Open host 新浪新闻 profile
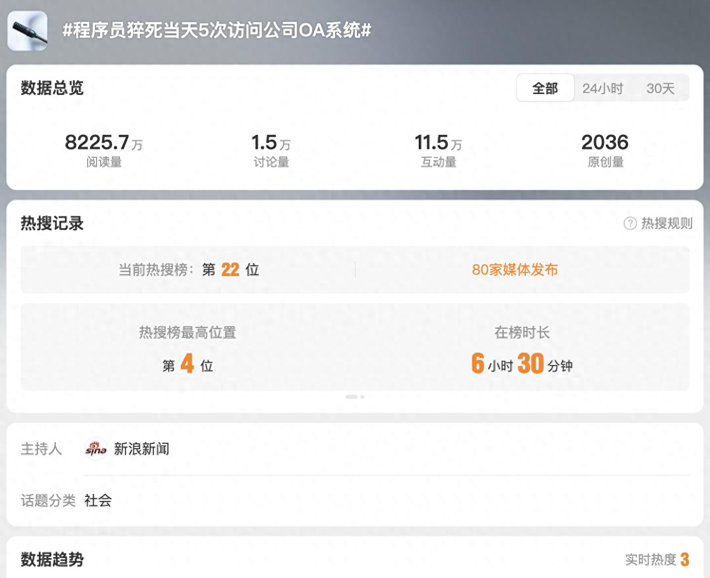Image resolution: width=710 pixels, height=578 pixels. pos(141,449)
